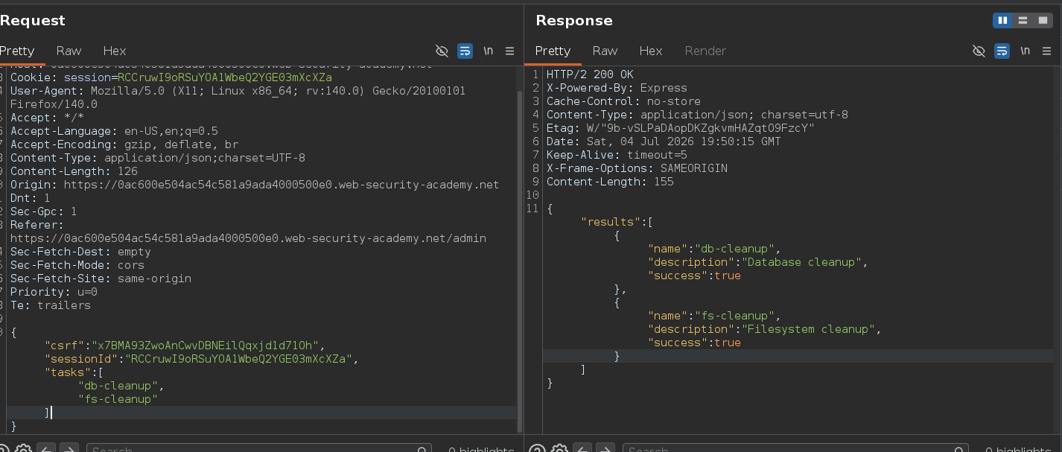Click the Content-Length: 155 response line
The height and width of the screenshot is (452, 1062).
610,182
